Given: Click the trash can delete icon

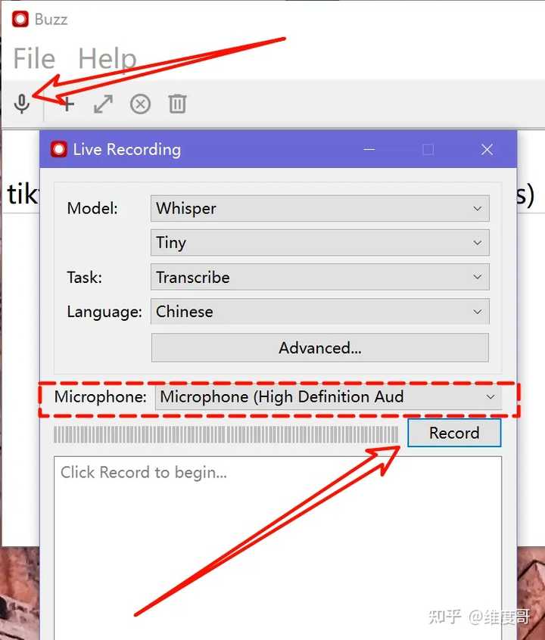Looking at the screenshot, I should point(177,104).
